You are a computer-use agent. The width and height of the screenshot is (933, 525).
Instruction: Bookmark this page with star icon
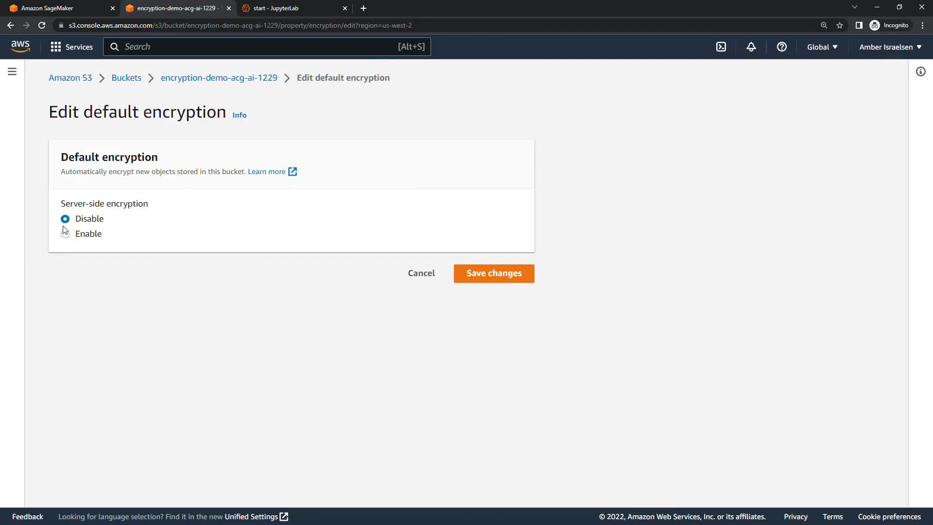840,25
